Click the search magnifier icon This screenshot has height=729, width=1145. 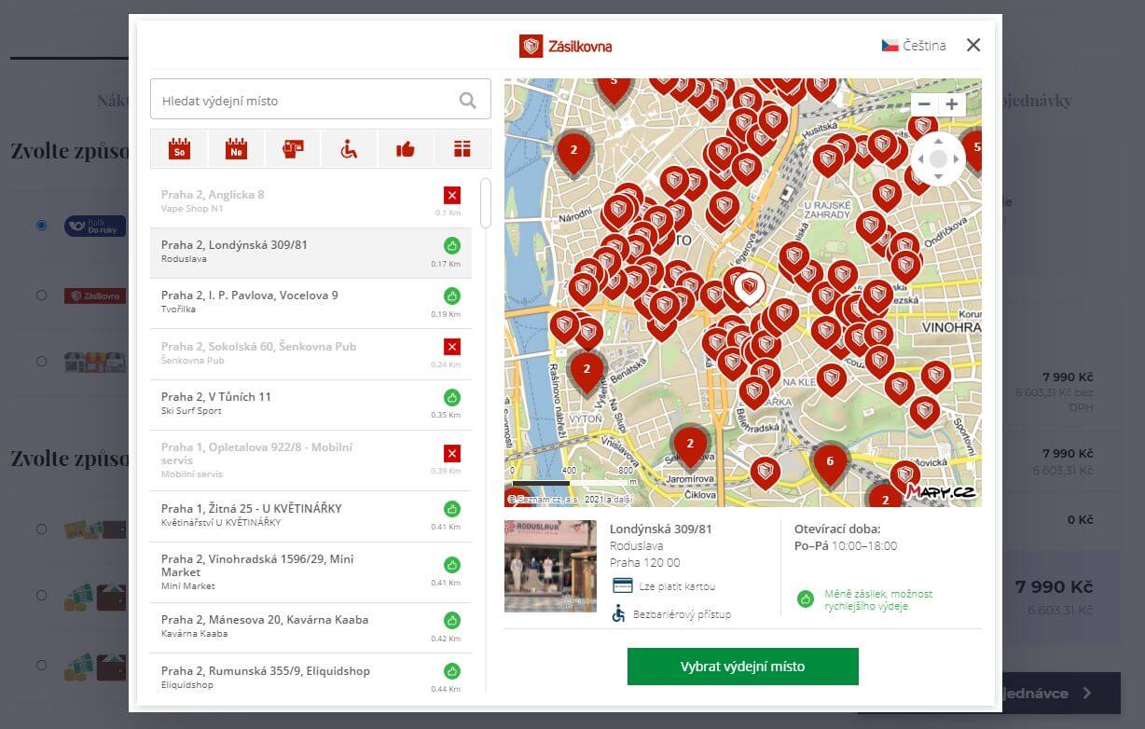click(x=468, y=101)
